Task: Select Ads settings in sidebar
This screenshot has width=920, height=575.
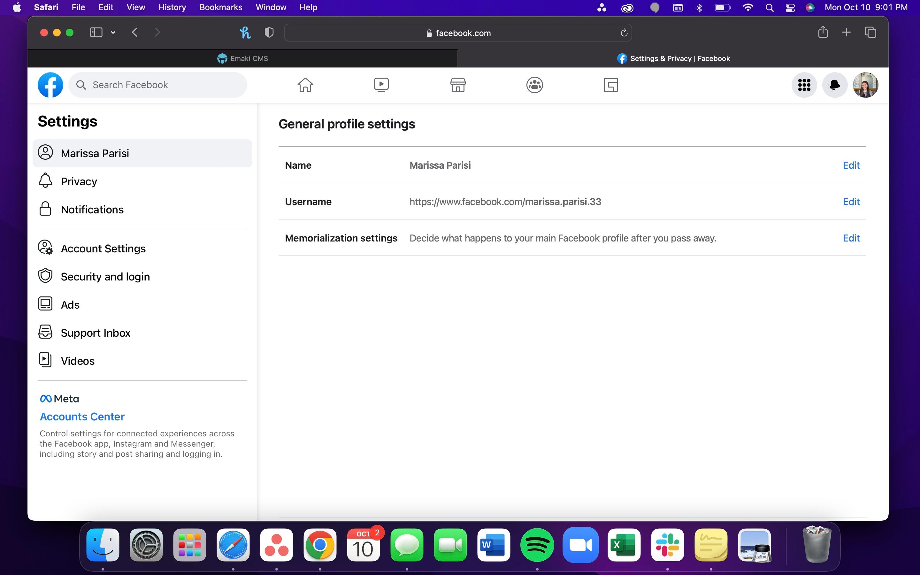Action: [x=70, y=304]
